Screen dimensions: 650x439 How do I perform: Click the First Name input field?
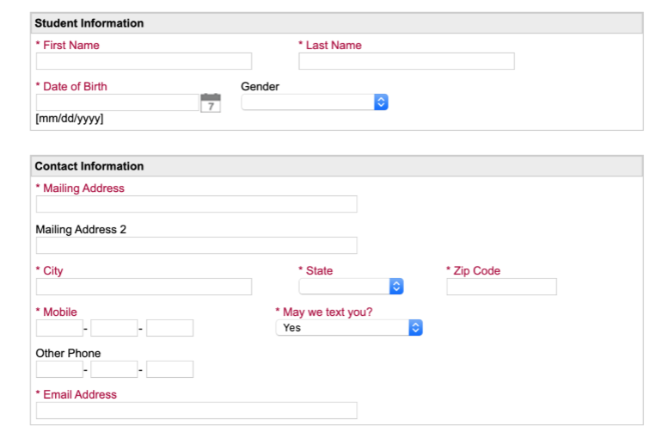144,61
